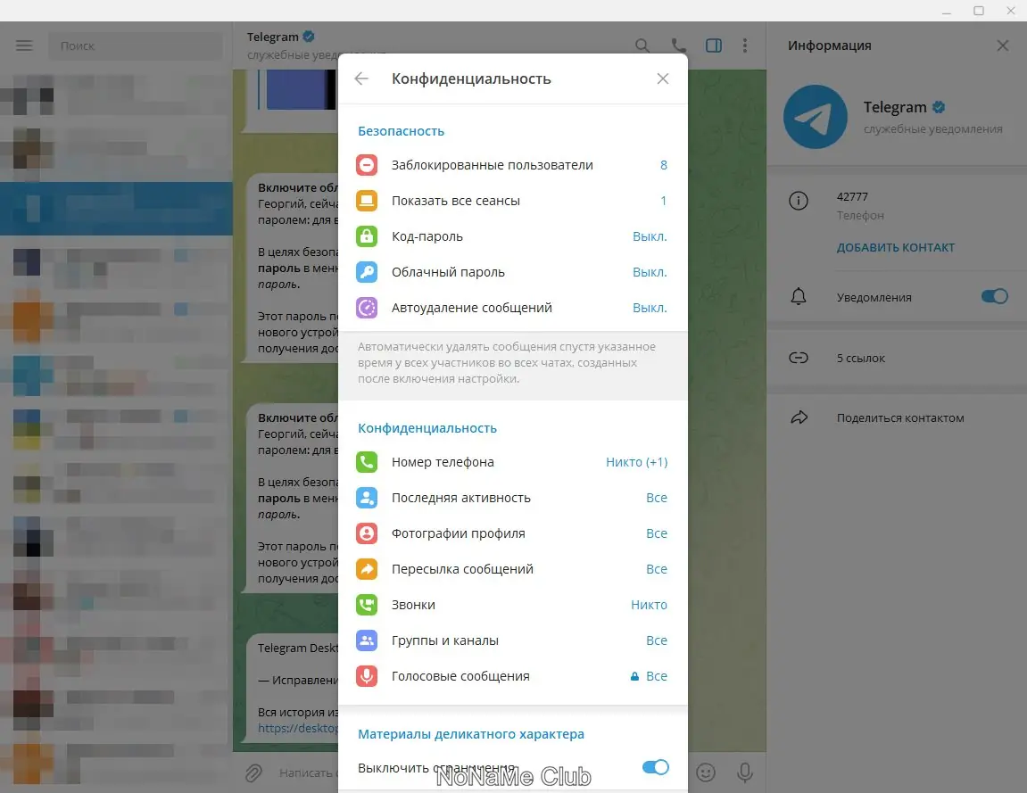Click the Группы и каналы people icon

point(367,640)
